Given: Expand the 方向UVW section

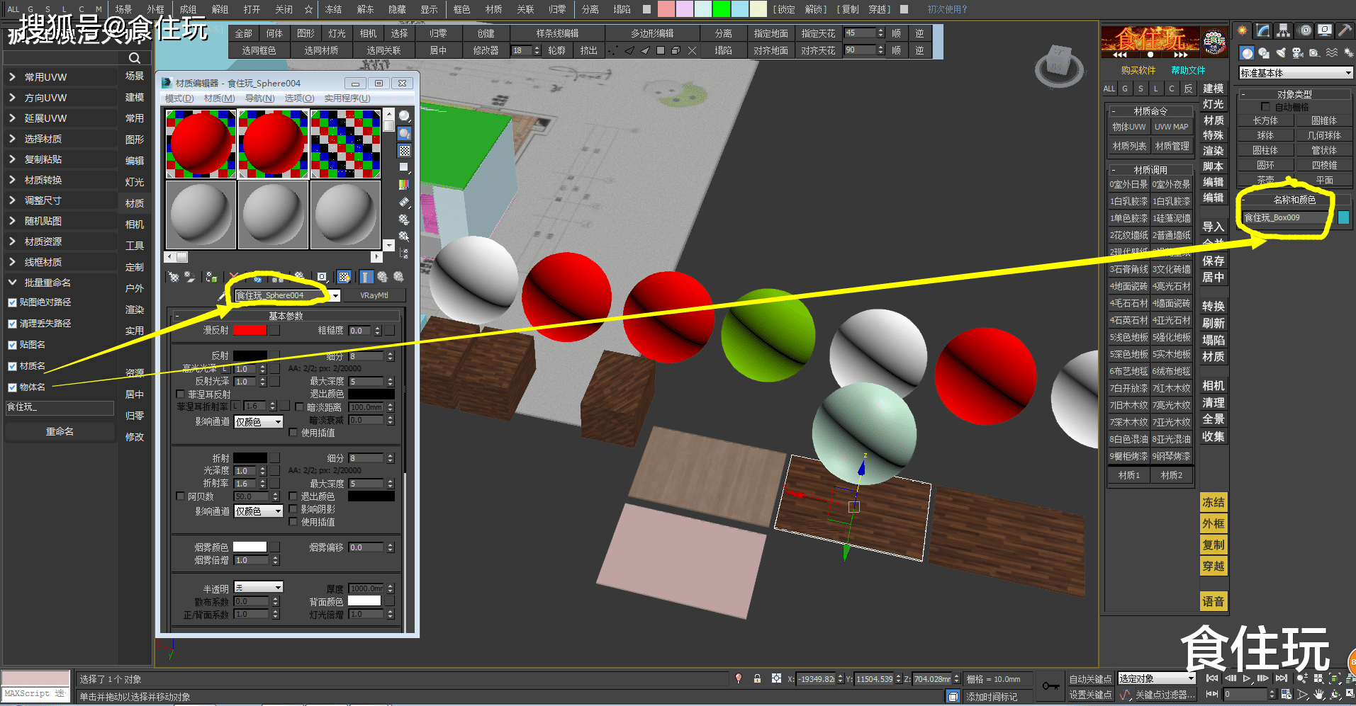Looking at the screenshot, I should [60, 98].
